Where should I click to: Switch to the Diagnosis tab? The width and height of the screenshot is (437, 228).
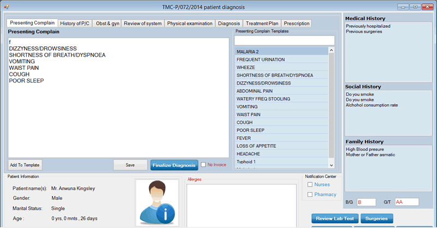[229, 23]
